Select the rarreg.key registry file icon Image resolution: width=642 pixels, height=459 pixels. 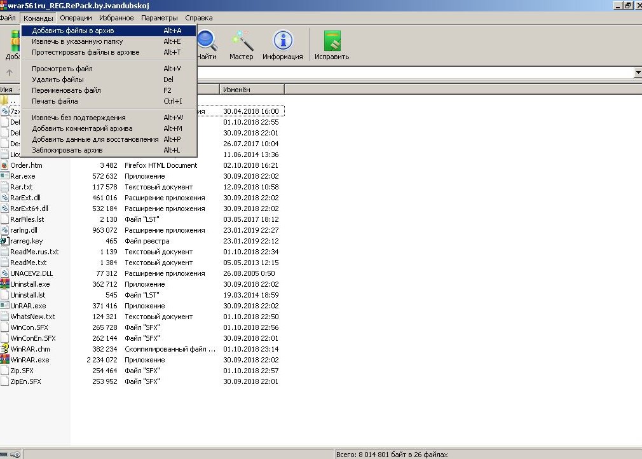coord(4,241)
